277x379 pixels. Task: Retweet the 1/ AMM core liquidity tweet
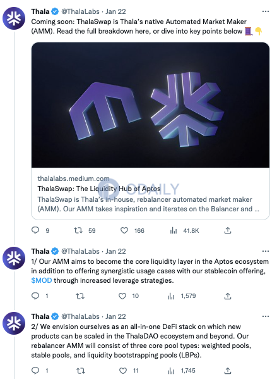[x=80, y=296]
